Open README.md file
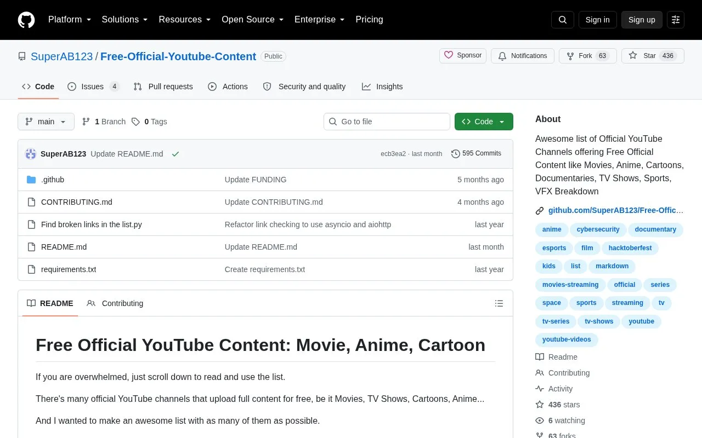This screenshot has width=702, height=438. [x=64, y=247]
